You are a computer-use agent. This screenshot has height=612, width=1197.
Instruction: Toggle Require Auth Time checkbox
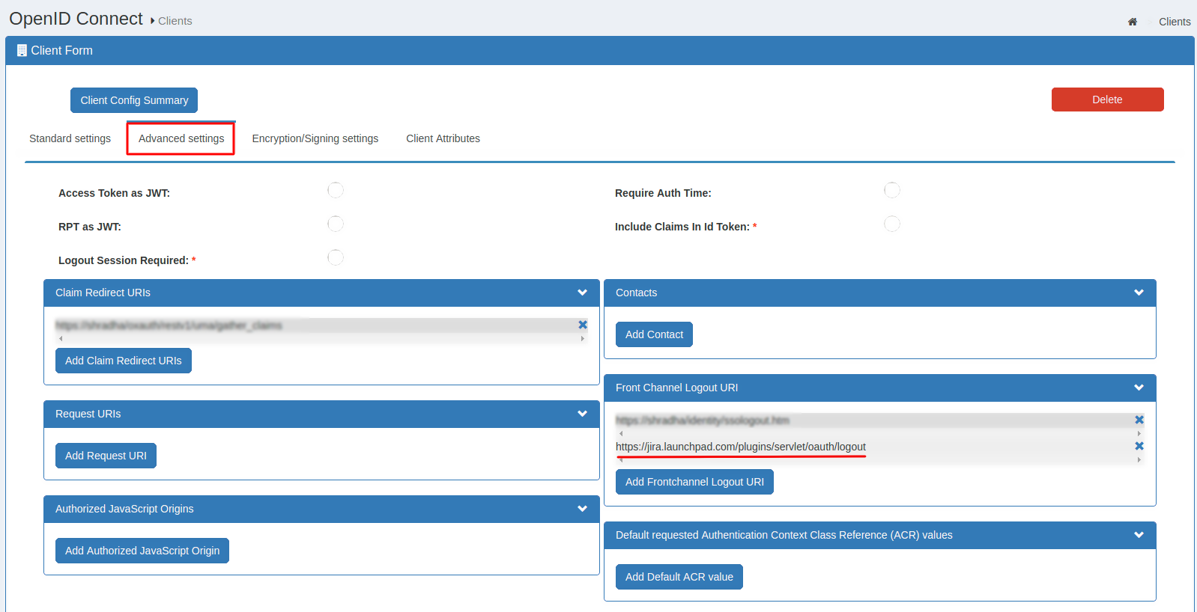(892, 190)
